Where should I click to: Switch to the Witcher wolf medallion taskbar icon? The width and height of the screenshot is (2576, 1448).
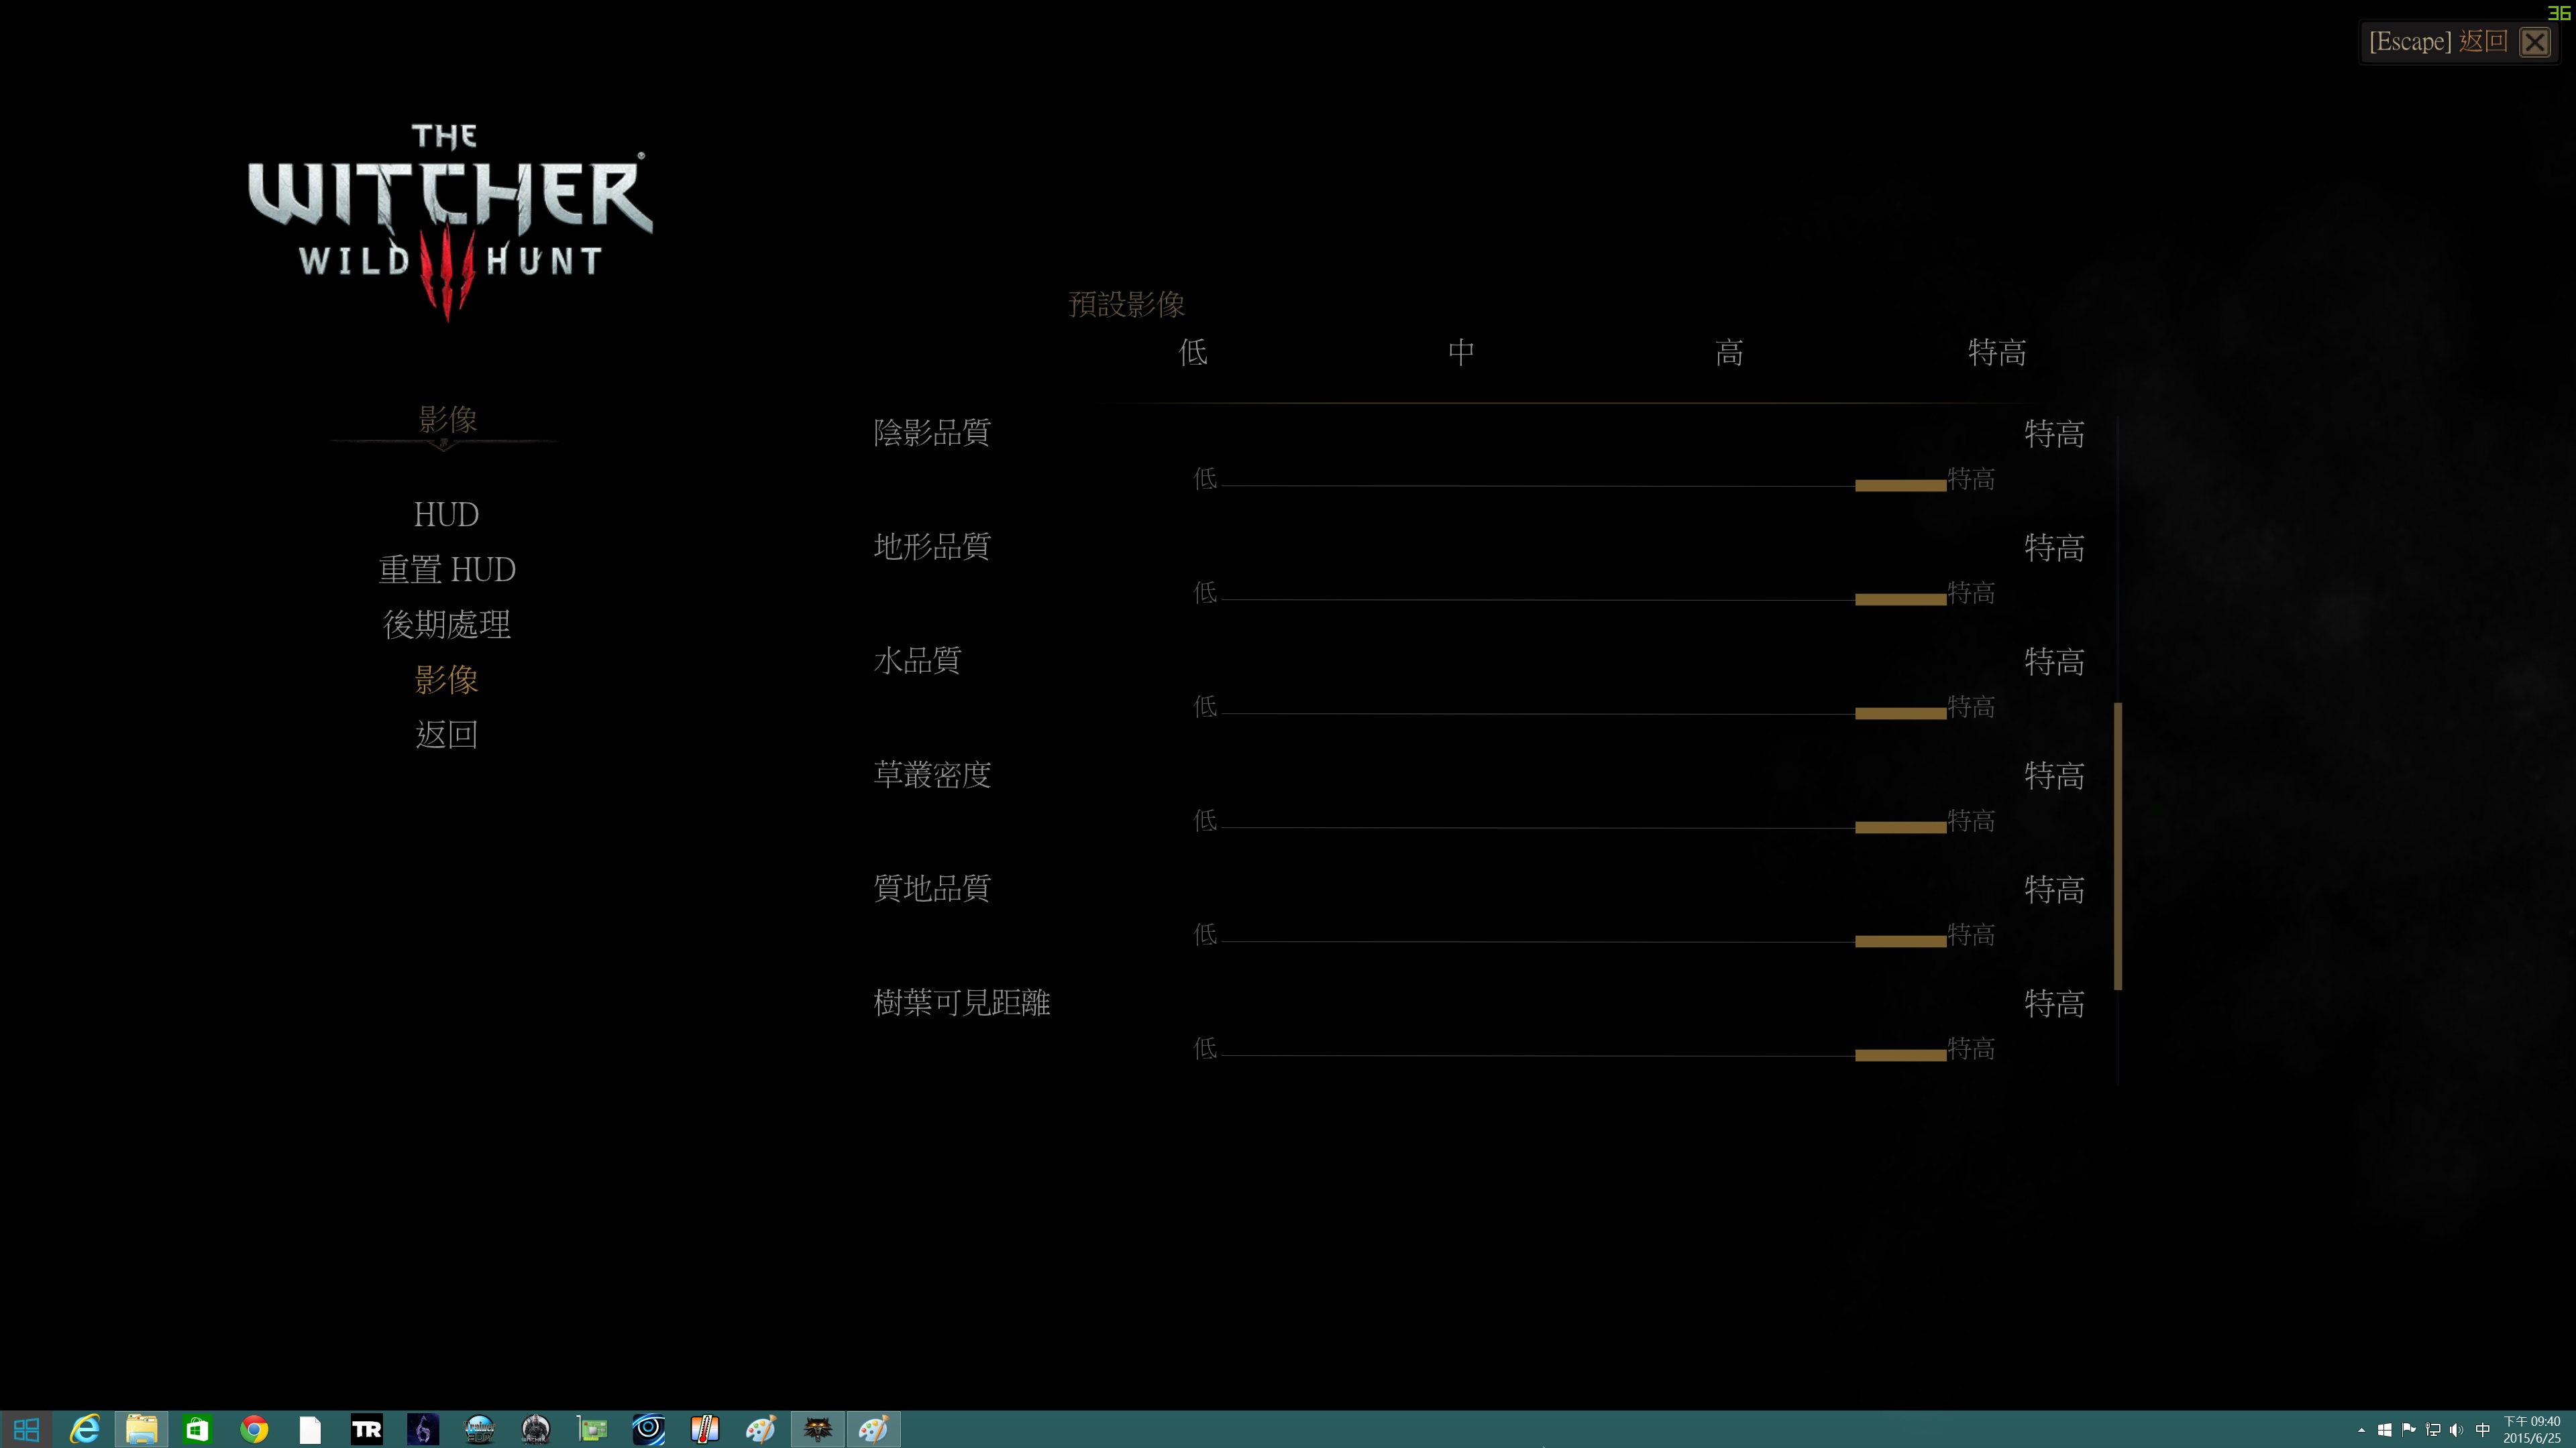[x=818, y=1430]
